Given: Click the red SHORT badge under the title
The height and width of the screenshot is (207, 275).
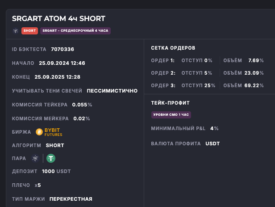Looking at the screenshot, I should [x=29, y=31].
